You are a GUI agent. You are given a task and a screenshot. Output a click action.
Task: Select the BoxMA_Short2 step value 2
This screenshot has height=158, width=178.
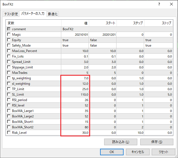[x=130, y=127]
